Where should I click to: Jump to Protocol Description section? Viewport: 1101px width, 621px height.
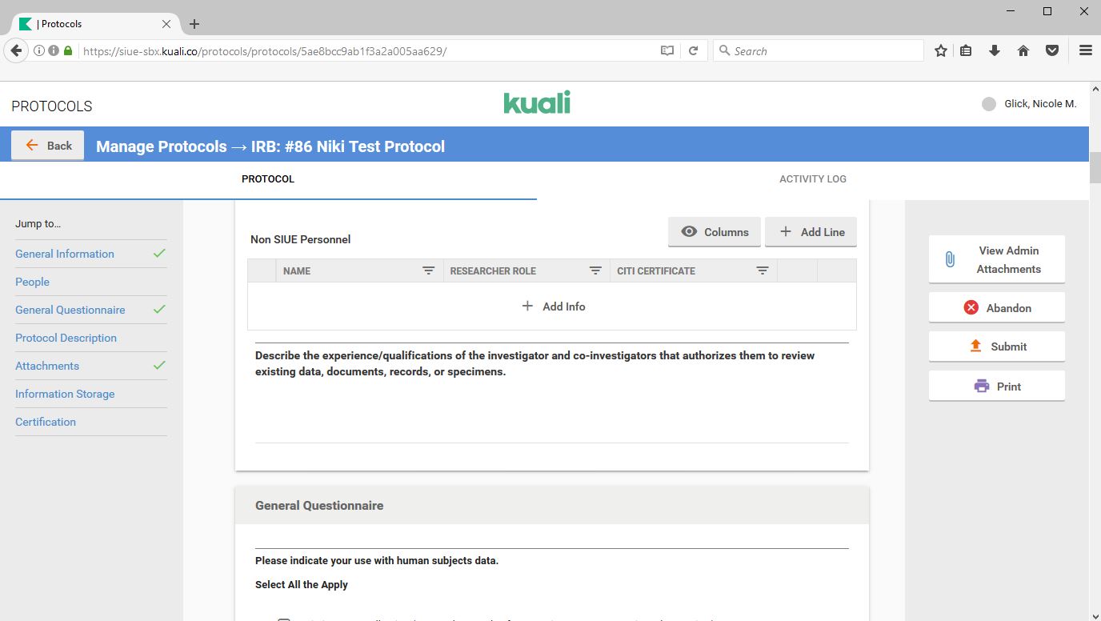[x=66, y=338]
